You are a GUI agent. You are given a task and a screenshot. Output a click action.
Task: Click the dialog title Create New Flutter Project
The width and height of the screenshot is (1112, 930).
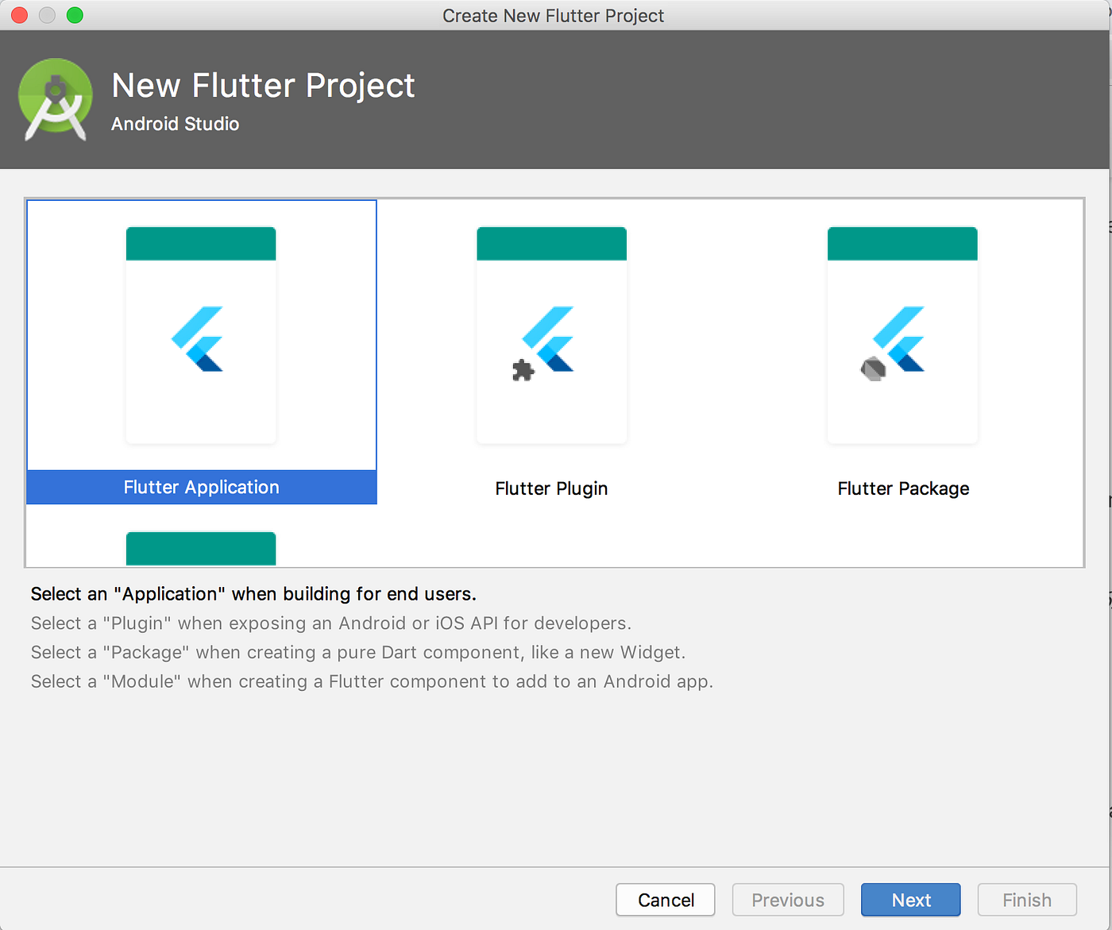point(553,15)
